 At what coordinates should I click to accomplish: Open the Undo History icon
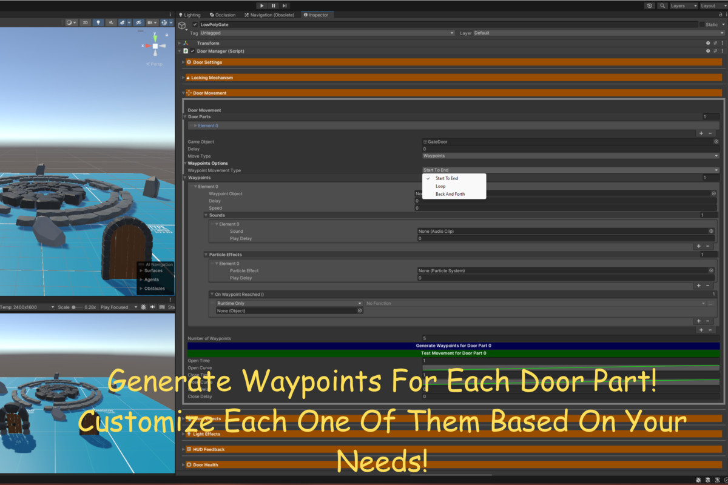pyautogui.click(x=650, y=5)
